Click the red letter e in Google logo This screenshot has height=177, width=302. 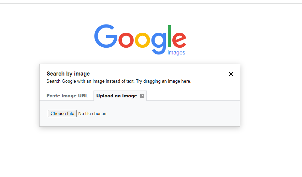coord(179,40)
